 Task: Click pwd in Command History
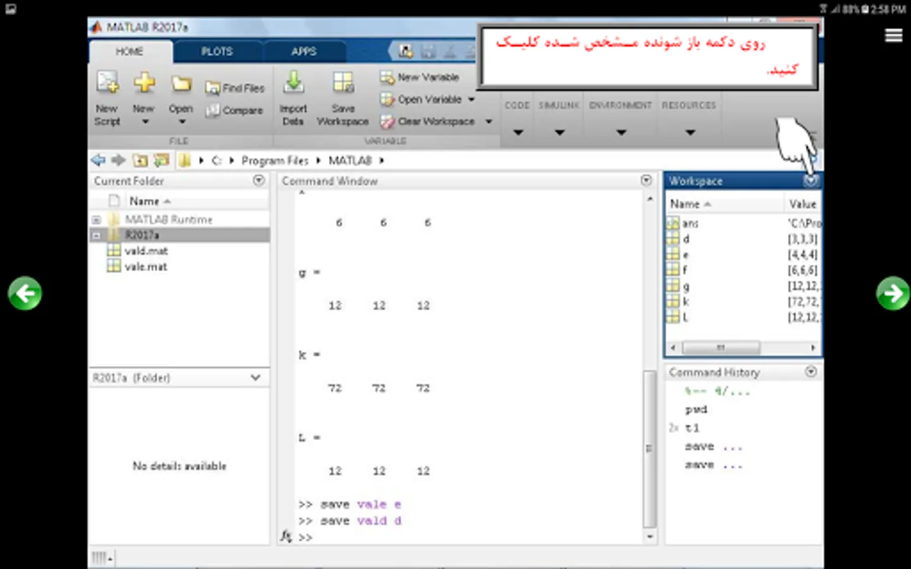point(696,409)
